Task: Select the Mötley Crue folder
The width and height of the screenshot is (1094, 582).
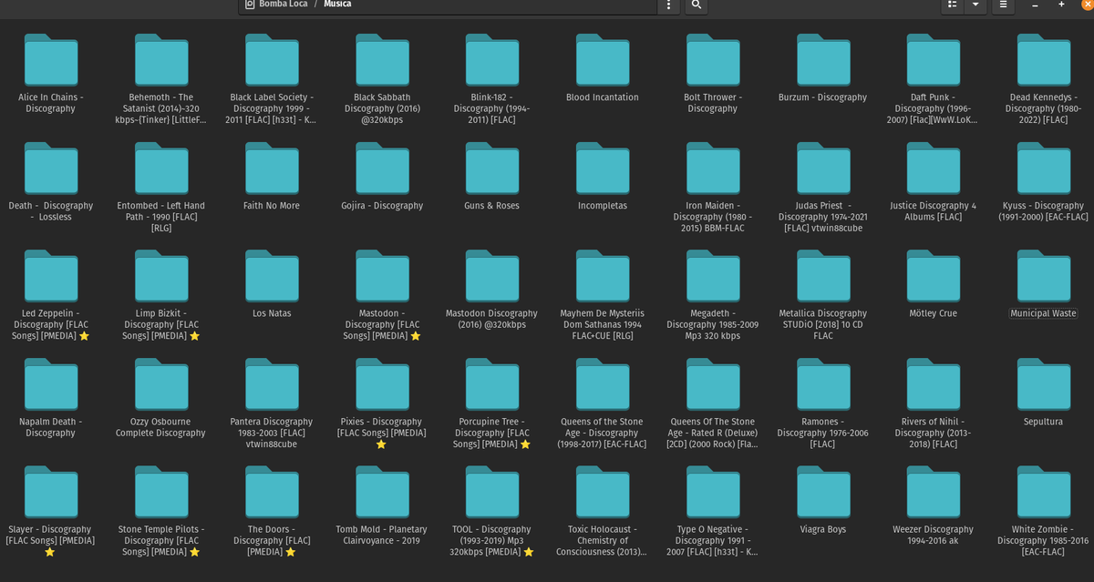Action: click(934, 276)
